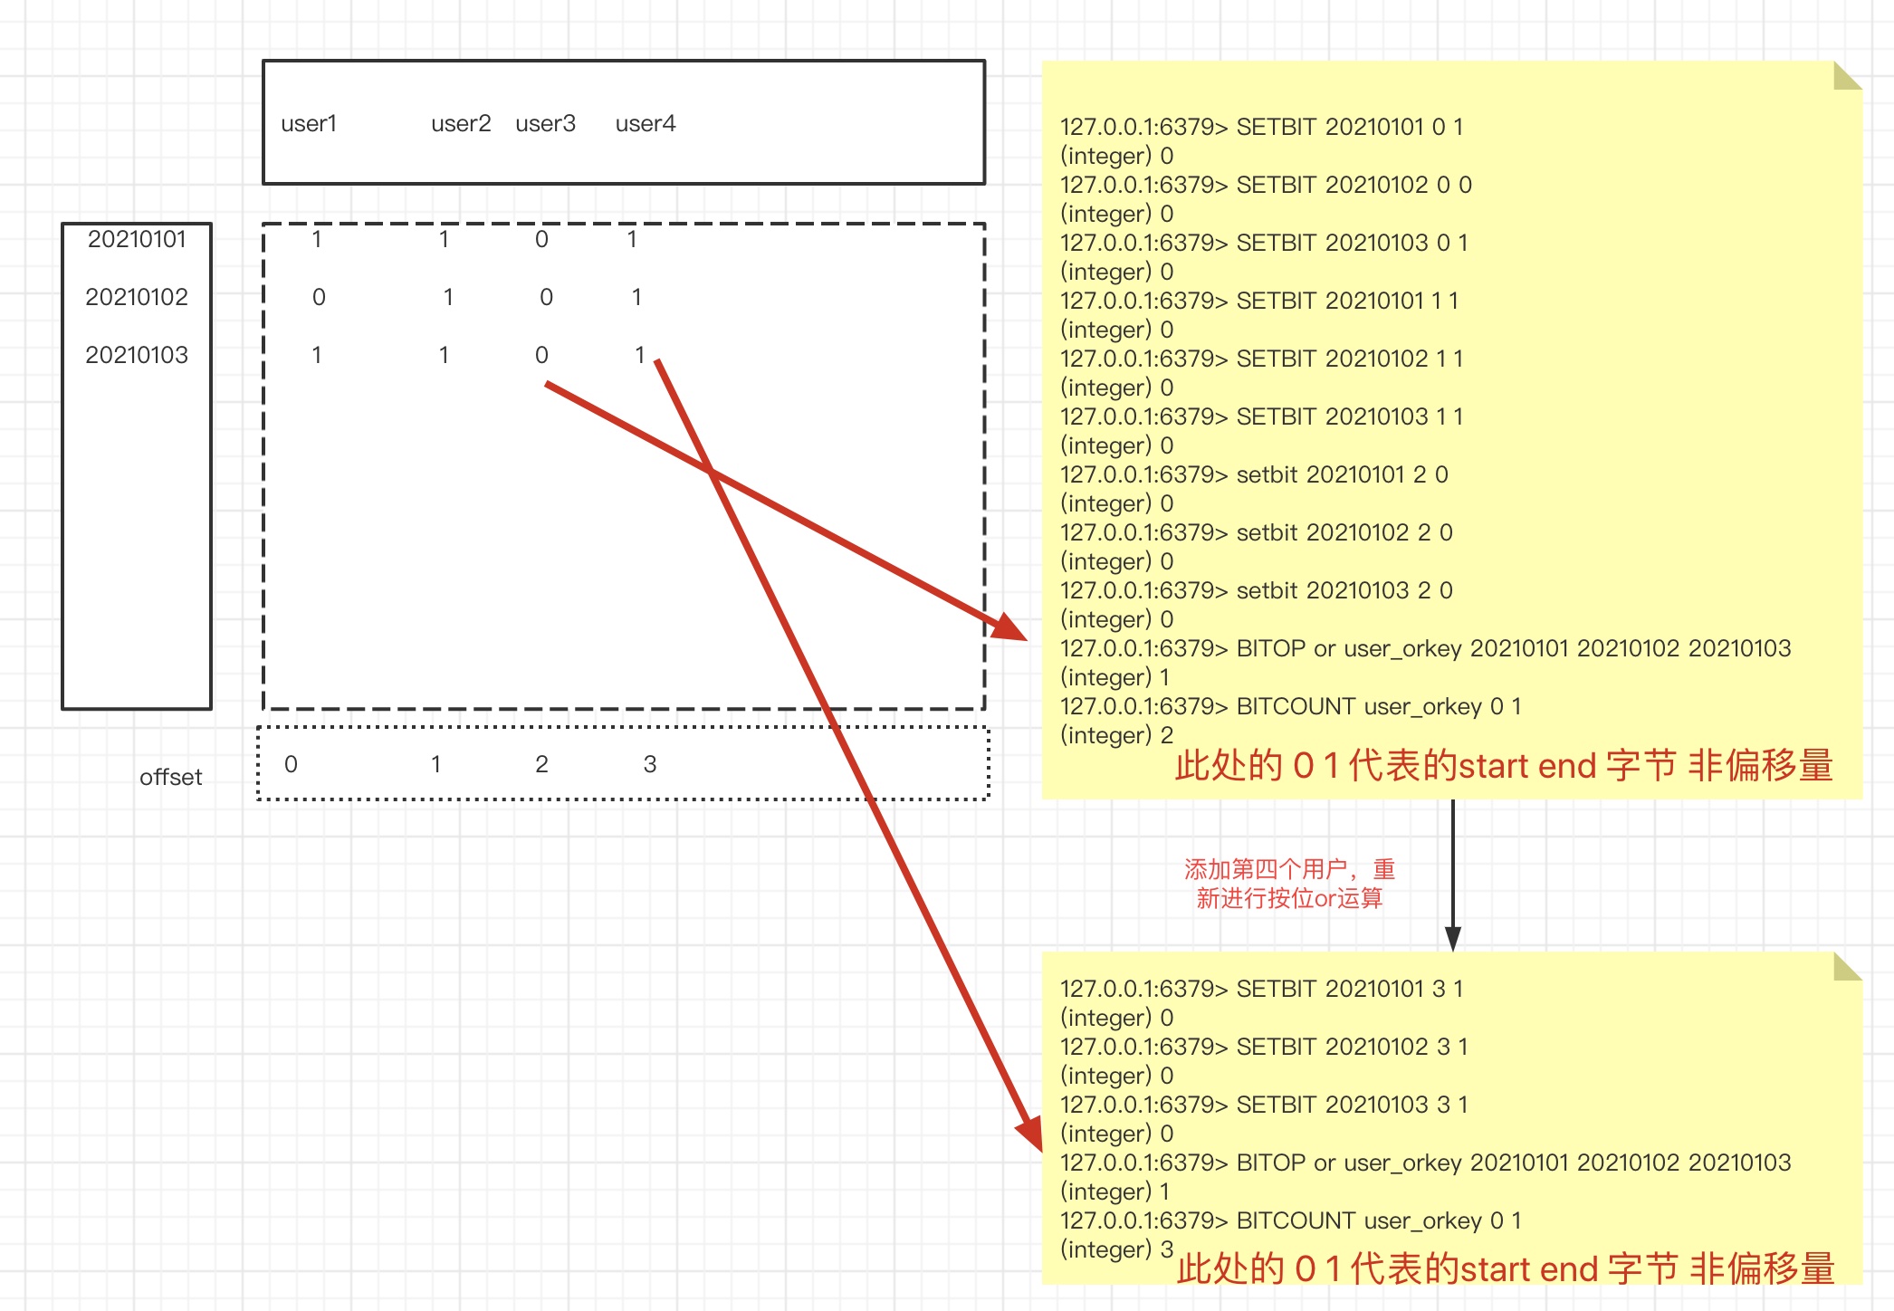Screen dimensions: 1894x1311
Task: Select offset value 2 in dotted box
Action: 541,764
